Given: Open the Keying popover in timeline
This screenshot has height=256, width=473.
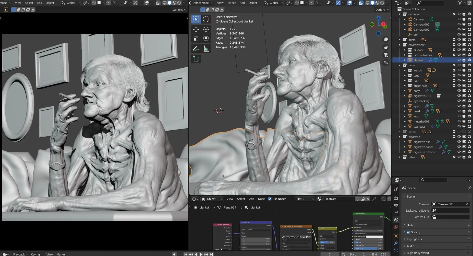Looking at the screenshot, I should (x=37, y=254).
